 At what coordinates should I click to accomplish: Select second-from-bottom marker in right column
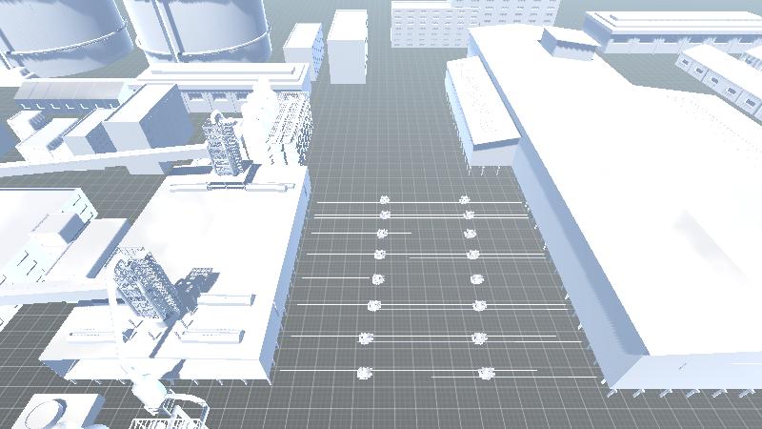click(479, 337)
